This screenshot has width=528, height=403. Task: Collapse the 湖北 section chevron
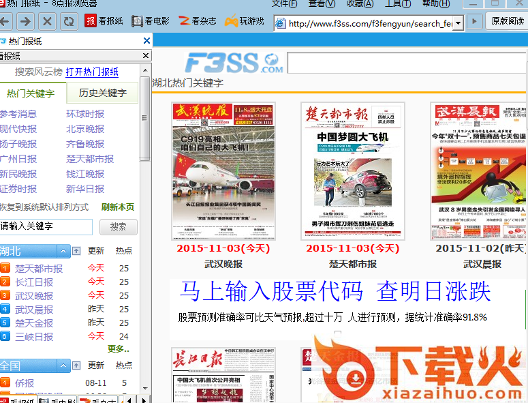pyautogui.click(x=63, y=251)
